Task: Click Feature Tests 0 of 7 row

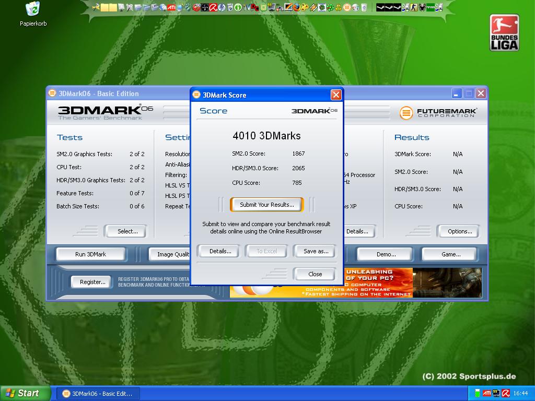Action: coord(100,193)
